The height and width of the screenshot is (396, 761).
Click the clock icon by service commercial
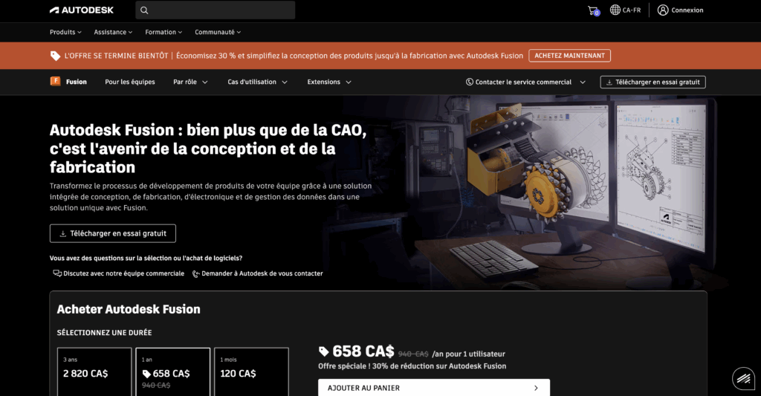(470, 82)
